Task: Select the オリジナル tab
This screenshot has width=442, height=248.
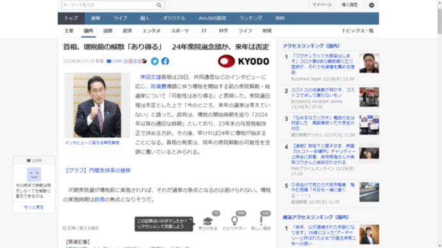Action: tap(174, 19)
